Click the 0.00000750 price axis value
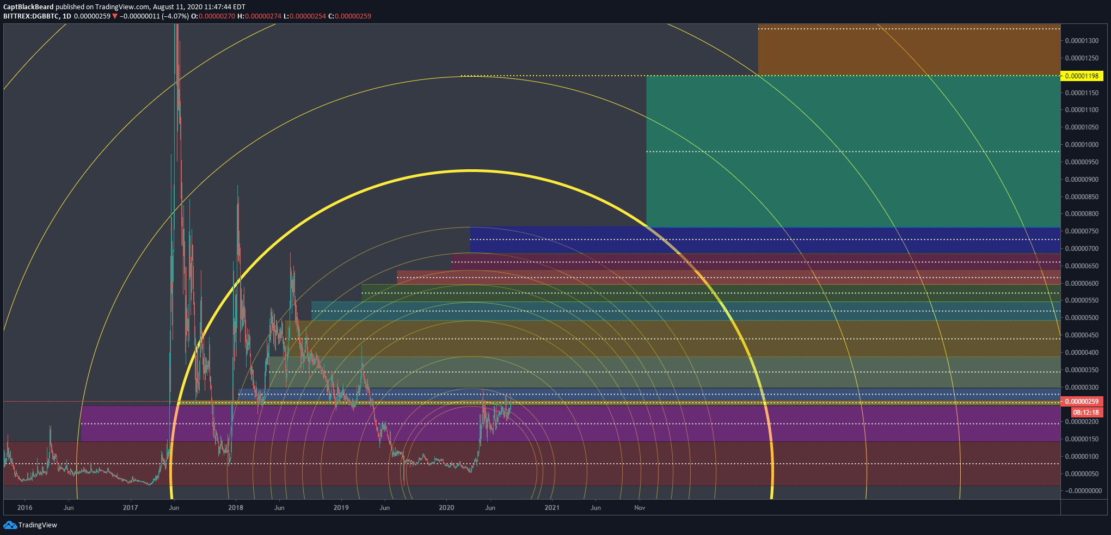The height and width of the screenshot is (535, 1111). [1082, 231]
